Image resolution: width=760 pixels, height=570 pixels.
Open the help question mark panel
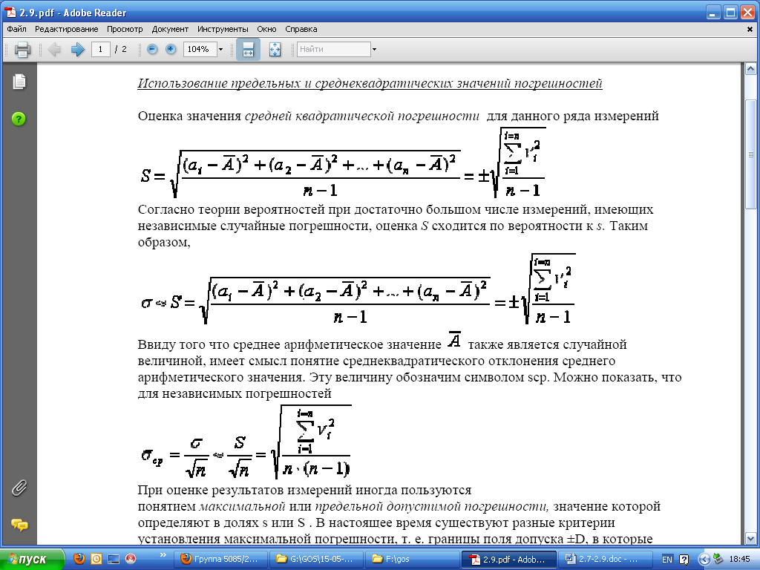[x=19, y=119]
